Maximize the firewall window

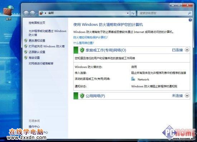[x=179, y=5]
